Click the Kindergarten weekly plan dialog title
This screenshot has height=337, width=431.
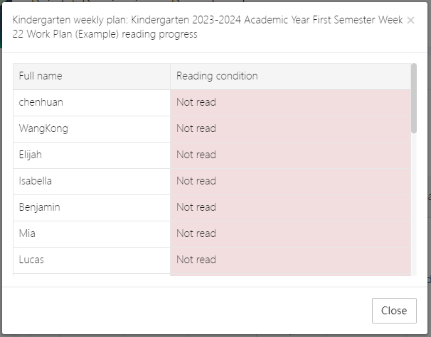click(206, 27)
